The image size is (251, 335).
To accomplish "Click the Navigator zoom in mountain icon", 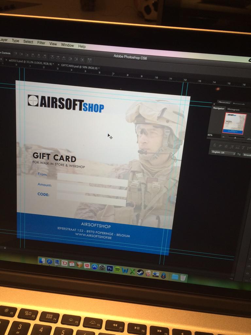I will (x=249, y=139).
